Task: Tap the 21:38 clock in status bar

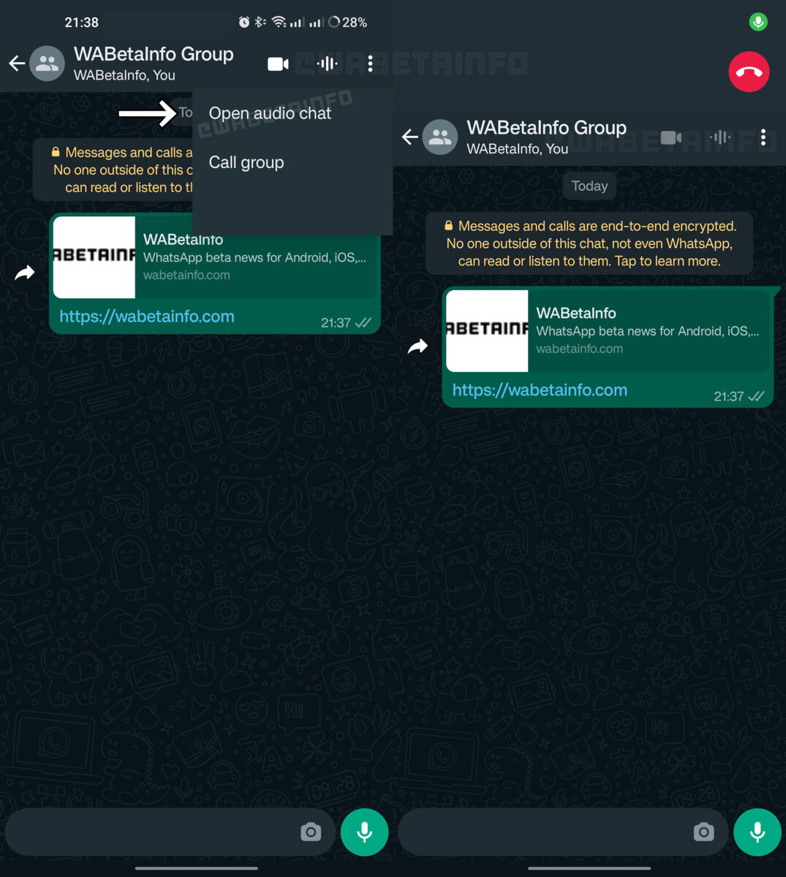Action: tap(81, 23)
